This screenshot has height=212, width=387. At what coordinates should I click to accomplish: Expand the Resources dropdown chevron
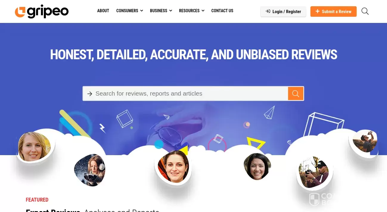point(203,11)
